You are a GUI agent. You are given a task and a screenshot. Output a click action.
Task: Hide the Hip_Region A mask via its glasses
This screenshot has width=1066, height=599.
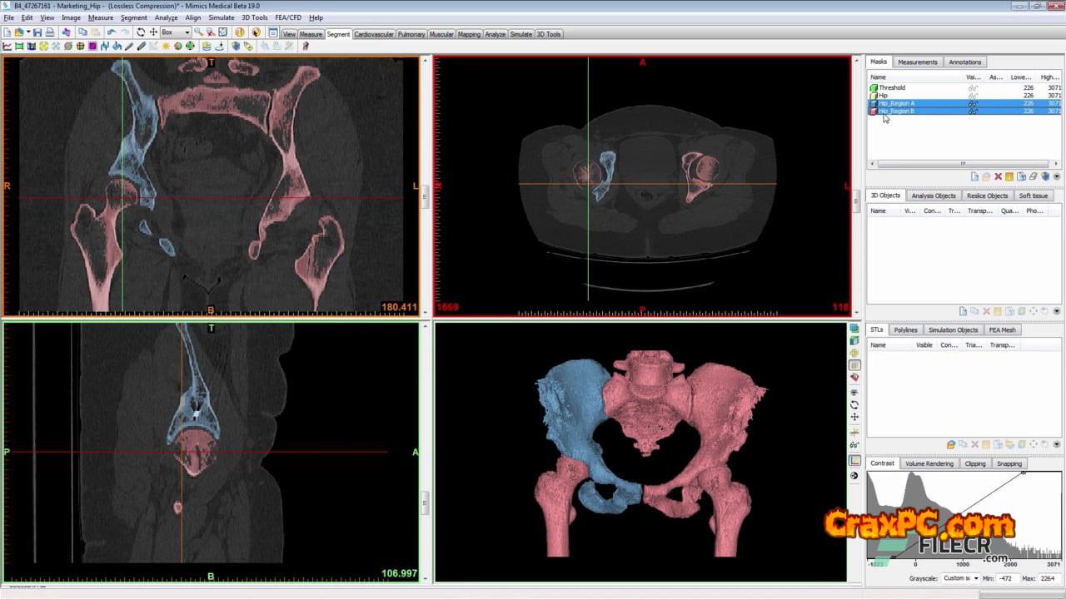point(972,103)
